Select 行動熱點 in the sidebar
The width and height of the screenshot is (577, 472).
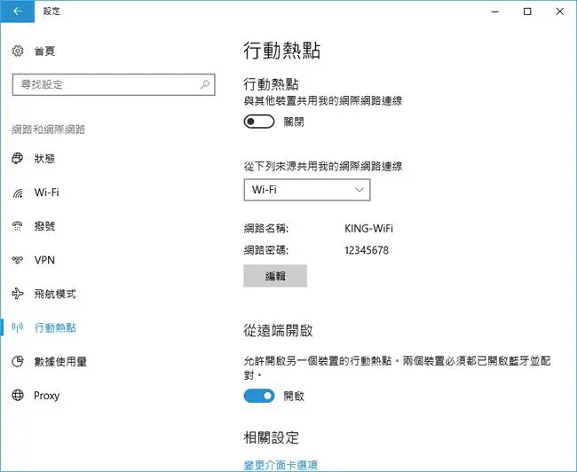pyautogui.click(x=55, y=327)
